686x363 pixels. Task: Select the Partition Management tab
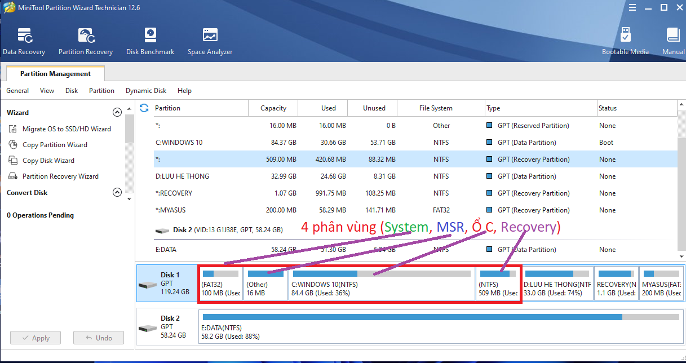[55, 74]
